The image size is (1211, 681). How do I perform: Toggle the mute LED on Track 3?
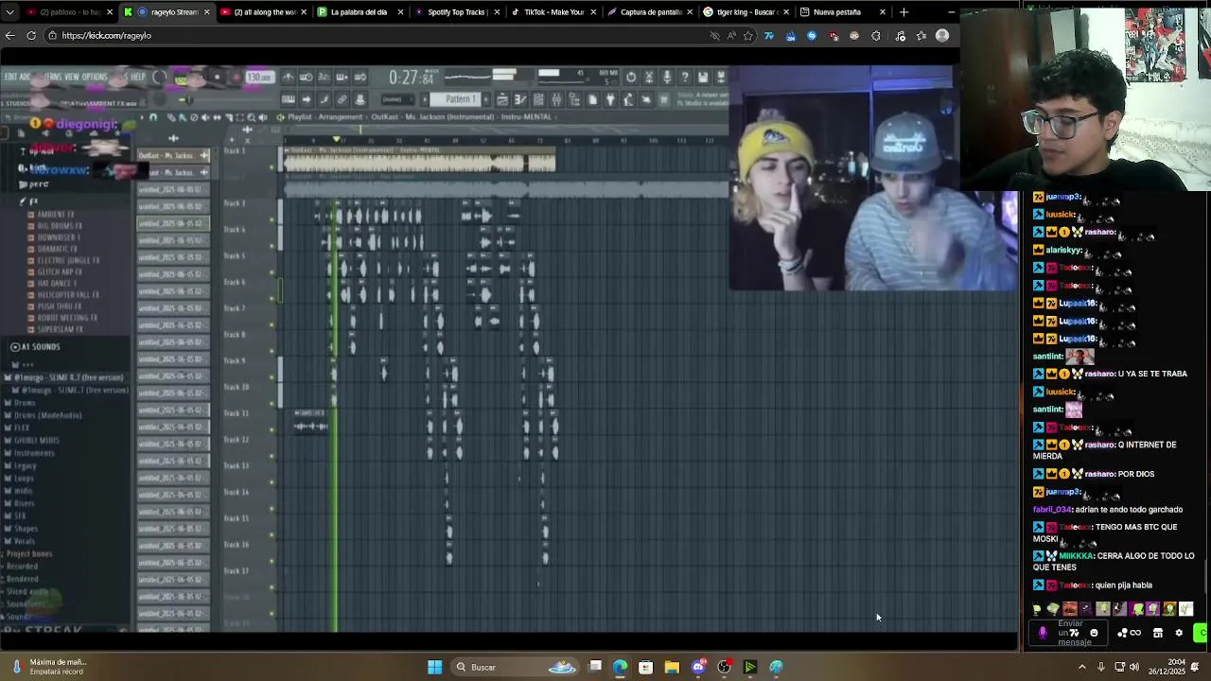pos(272,220)
